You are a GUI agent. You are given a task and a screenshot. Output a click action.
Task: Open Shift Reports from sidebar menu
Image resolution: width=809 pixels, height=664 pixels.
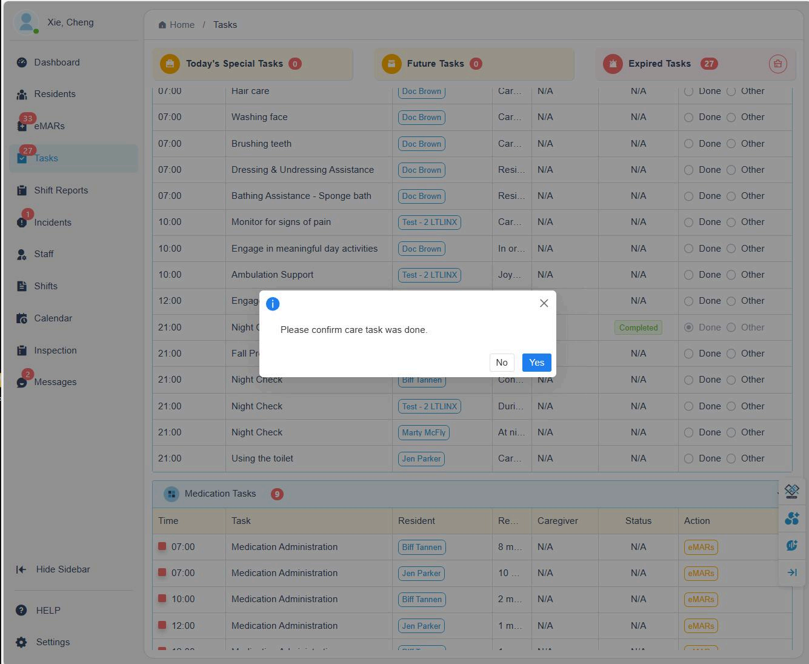pyautogui.click(x=61, y=190)
